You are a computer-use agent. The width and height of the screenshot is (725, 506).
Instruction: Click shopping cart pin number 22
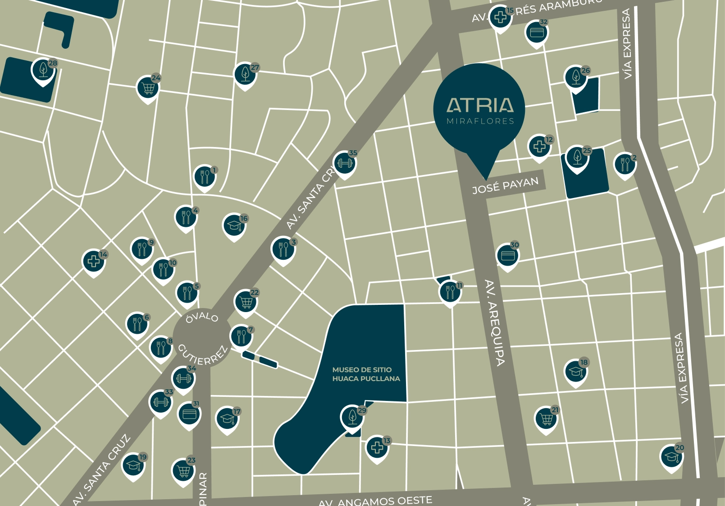click(246, 302)
